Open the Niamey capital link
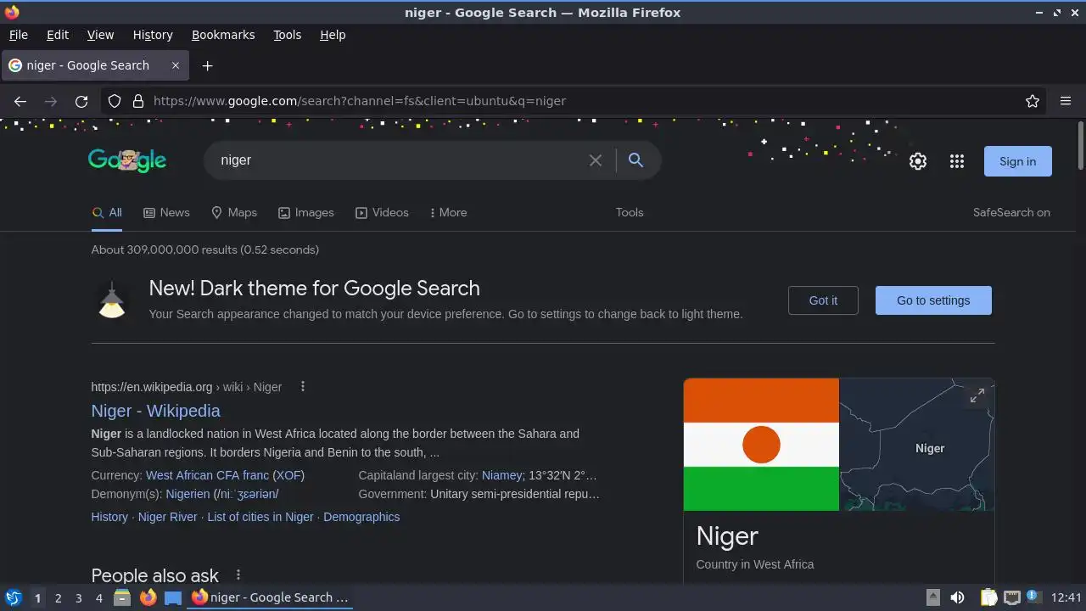This screenshot has width=1086, height=611. point(501,475)
